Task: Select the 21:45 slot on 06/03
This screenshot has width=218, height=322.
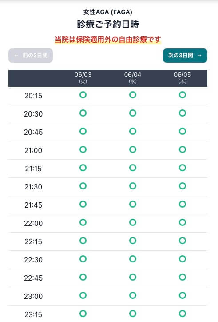Action: coord(83,204)
